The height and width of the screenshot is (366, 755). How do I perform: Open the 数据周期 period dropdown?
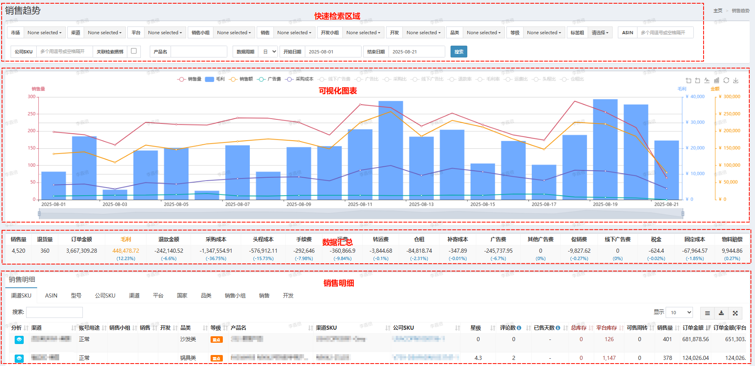[x=269, y=52]
